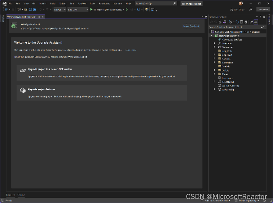This screenshot has height=203, width=273.
Task: Select Connected Services in Solution Explorer
Action: (x=232, y=40)
